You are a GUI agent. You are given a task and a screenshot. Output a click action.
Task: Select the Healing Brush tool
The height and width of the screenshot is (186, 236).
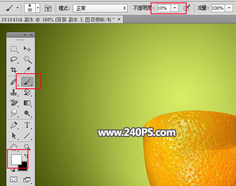(x=14, y=82)
